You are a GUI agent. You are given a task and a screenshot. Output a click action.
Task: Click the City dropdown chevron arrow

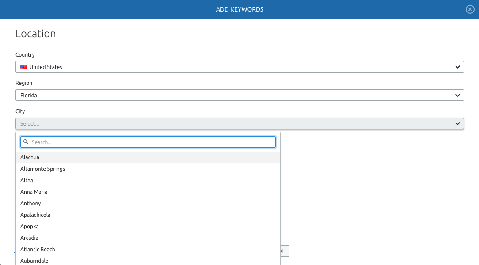coord(457,123)
